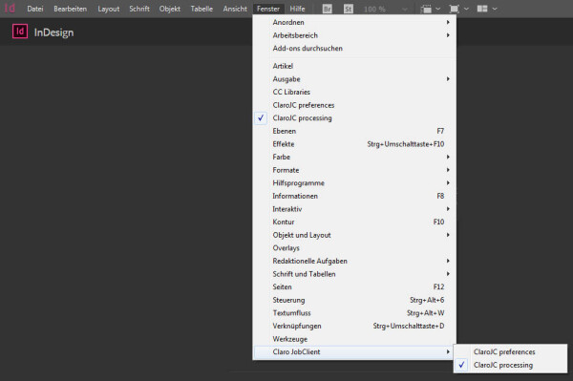
Task: Expand the Objekt und Layout submenu
Action: coord(354,235)
